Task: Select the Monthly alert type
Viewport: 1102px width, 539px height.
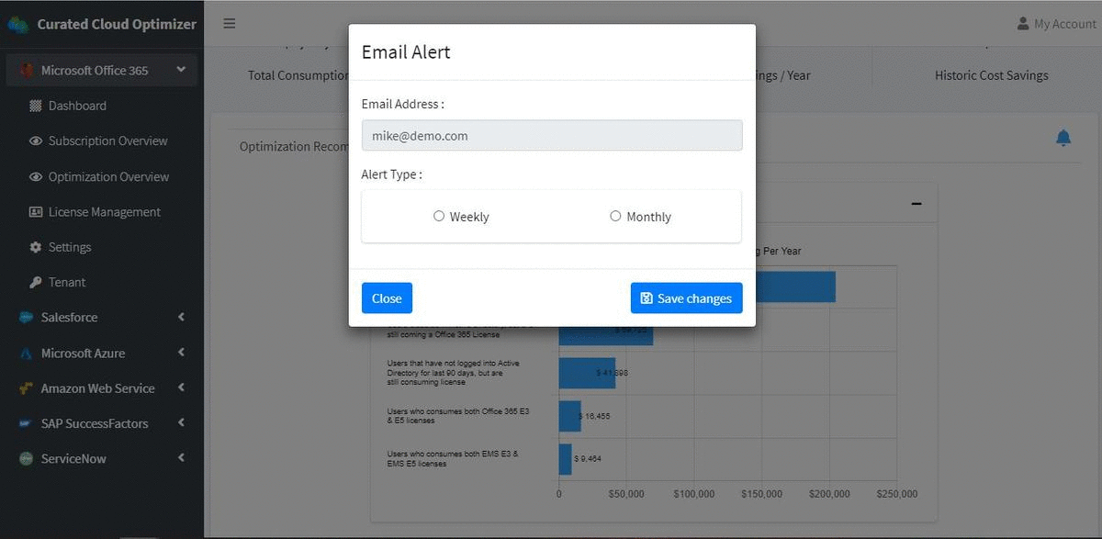Action: [615, 217]
